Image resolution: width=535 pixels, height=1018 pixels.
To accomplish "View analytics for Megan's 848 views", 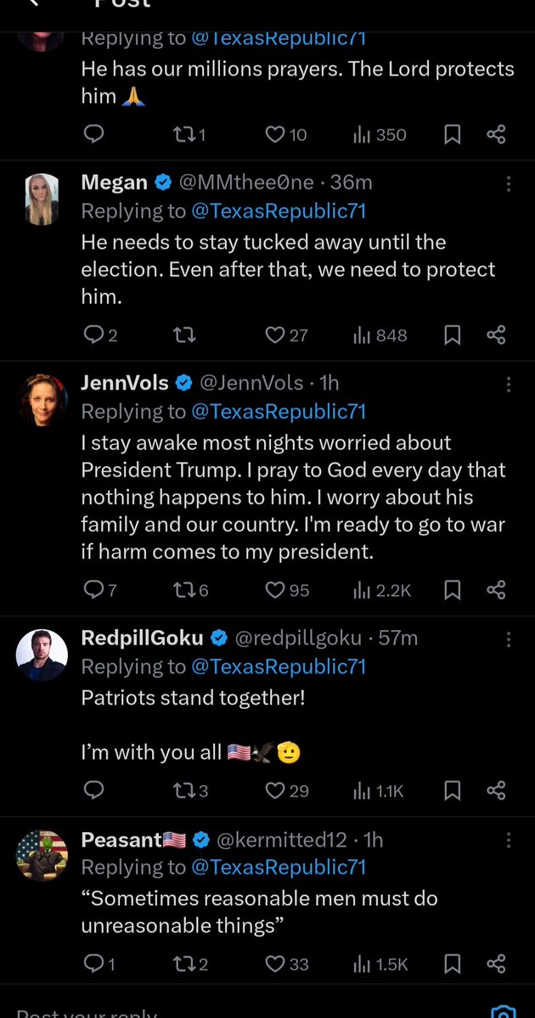I will 380,335.
